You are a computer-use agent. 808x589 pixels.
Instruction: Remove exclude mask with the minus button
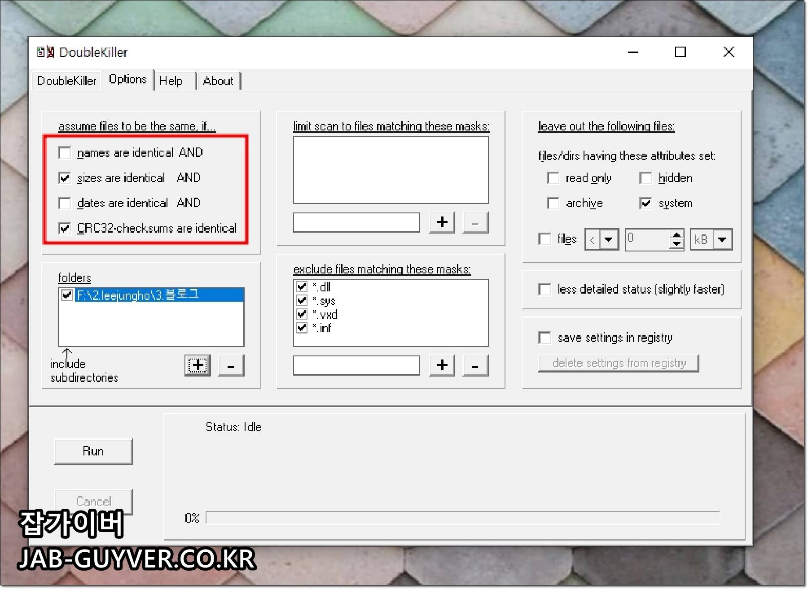point(475,365)
